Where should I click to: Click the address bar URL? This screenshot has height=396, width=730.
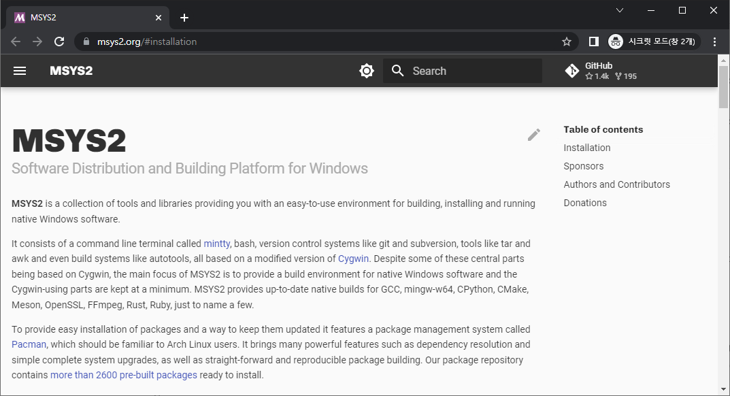[147, 42]
